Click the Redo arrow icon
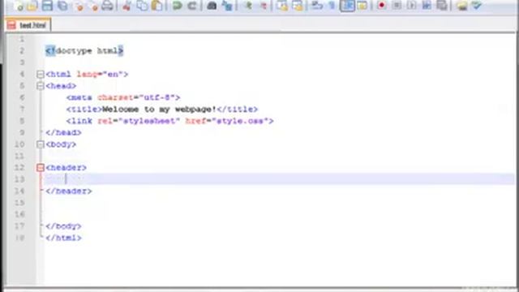 [192, 6]
